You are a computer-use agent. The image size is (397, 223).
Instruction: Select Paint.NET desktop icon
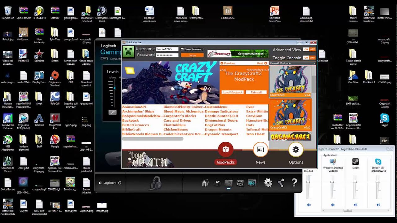(x=23, y=56)
